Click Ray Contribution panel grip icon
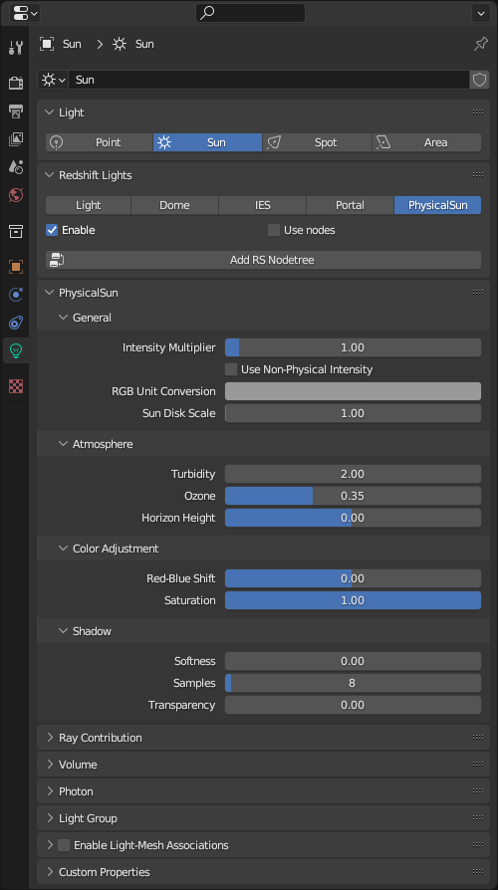The image size is (498, 890). [478, 738]
